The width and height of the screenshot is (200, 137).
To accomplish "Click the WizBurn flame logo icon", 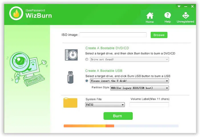I will pyautogui.click(x=16, y=13).
